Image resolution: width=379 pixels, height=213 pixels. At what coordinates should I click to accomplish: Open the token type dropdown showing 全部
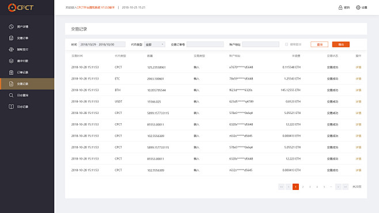(x=155, y=44)
